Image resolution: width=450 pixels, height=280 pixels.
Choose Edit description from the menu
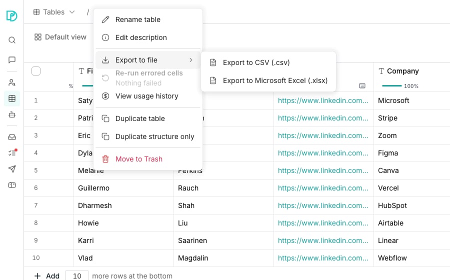pos(148,37)
